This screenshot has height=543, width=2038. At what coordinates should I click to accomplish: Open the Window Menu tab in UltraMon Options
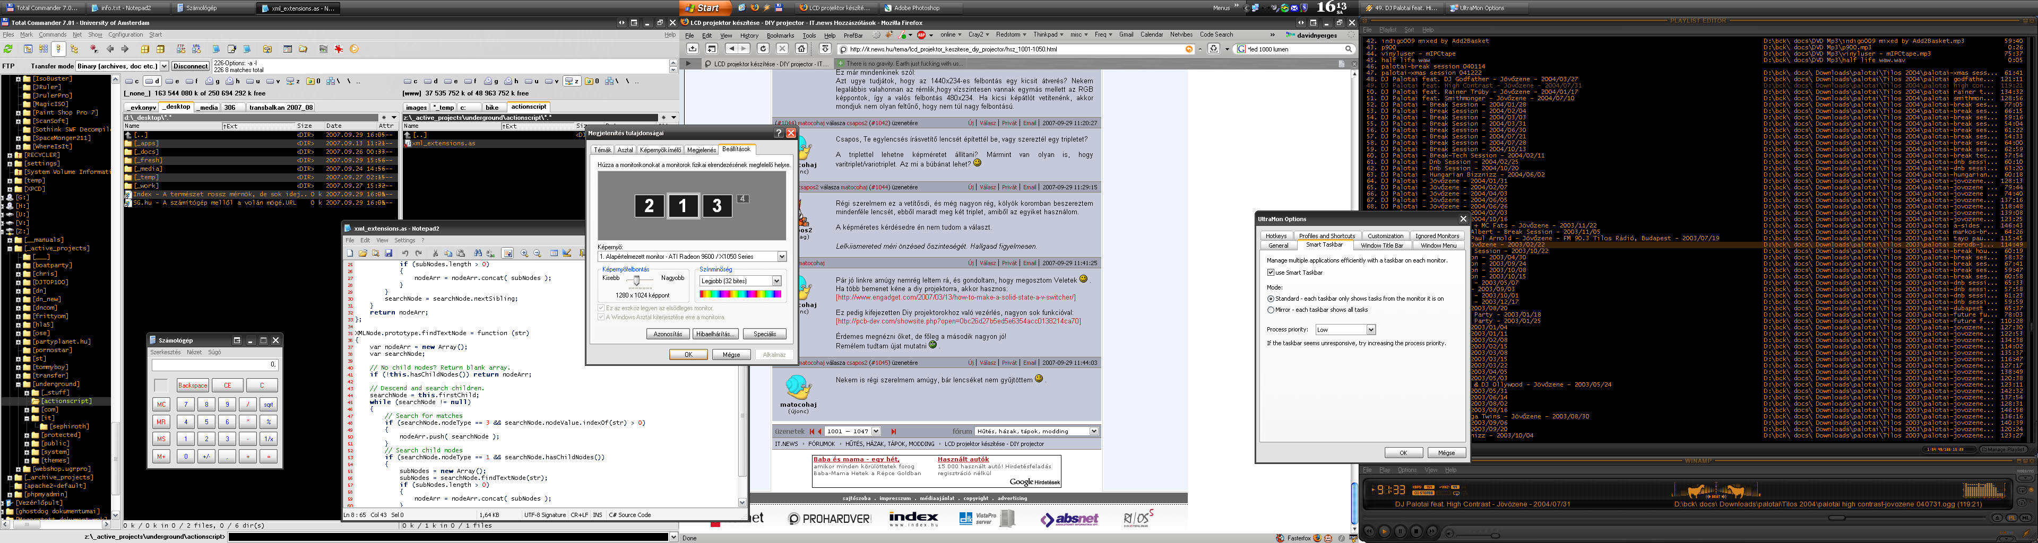point(1438,246)
